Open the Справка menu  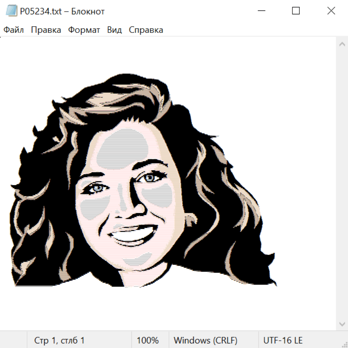pyautogui.click(x=146, y=30)
